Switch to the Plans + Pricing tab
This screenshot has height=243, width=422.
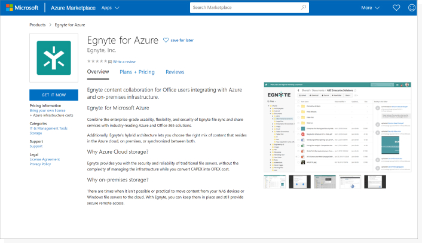pos(137,72)
